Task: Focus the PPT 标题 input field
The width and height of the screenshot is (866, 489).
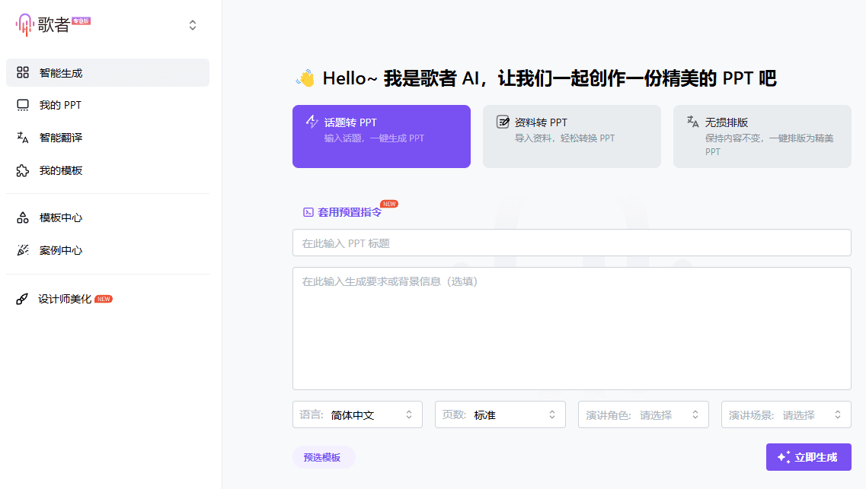Action: pos(572,243)
